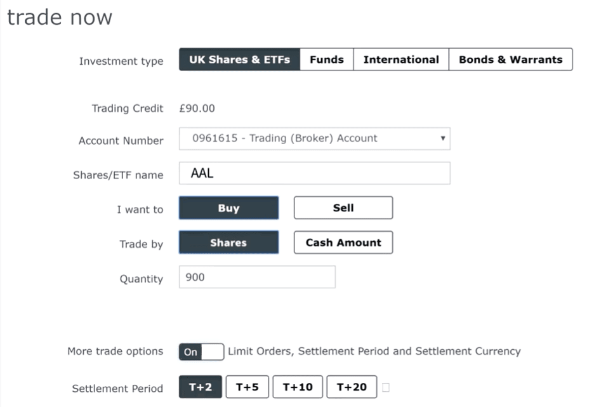Click the Shares/ETF name field containing AAL
Image resolution: width=594 pixels, height=407 pixels.
pyautogui.click(x=314, y=173)
